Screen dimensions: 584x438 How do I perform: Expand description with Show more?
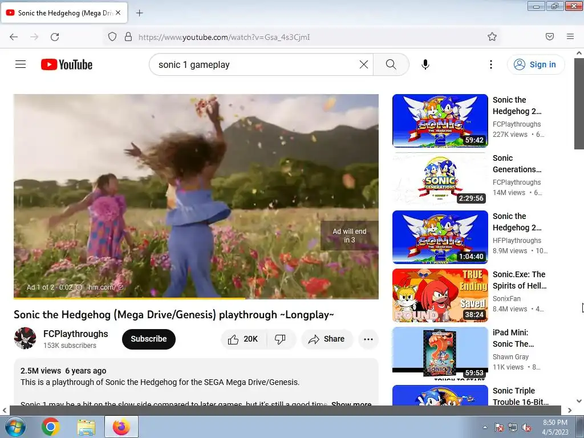click(x=351, y=404)
